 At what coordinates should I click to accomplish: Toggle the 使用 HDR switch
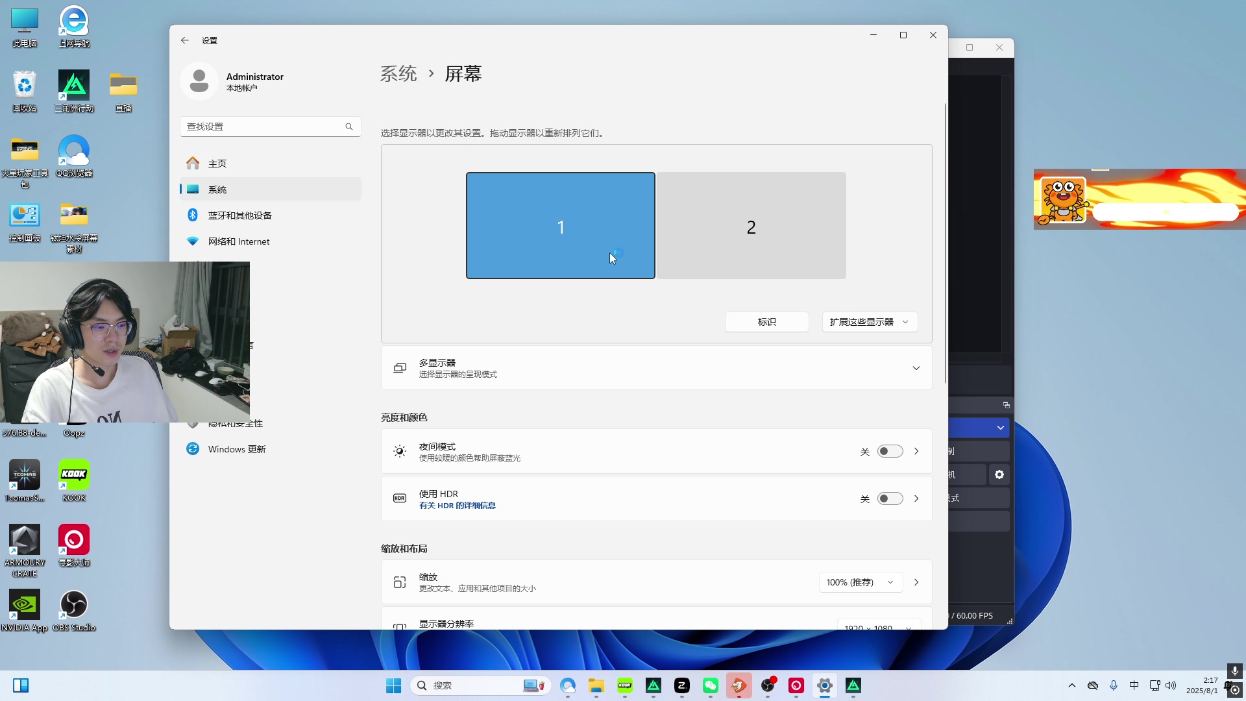(890, 498)
